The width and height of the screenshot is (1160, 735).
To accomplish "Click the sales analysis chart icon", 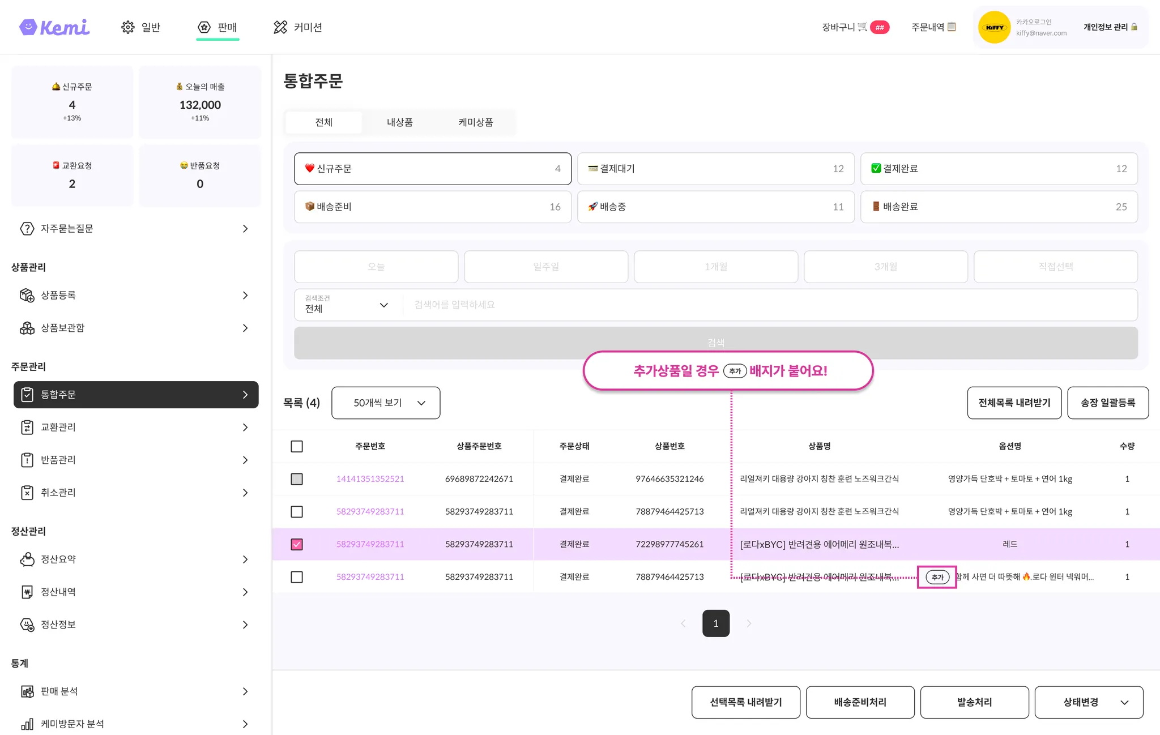I will pos(27,691).
